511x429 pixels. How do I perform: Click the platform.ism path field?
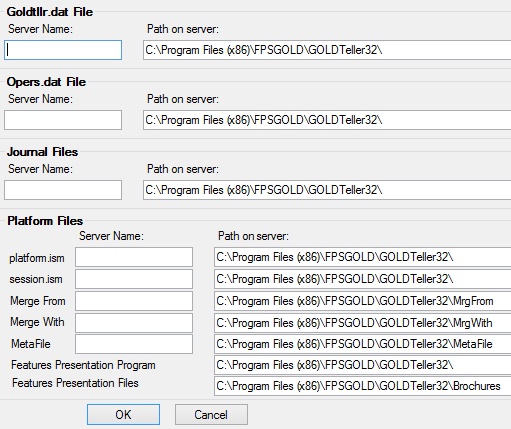362,257
